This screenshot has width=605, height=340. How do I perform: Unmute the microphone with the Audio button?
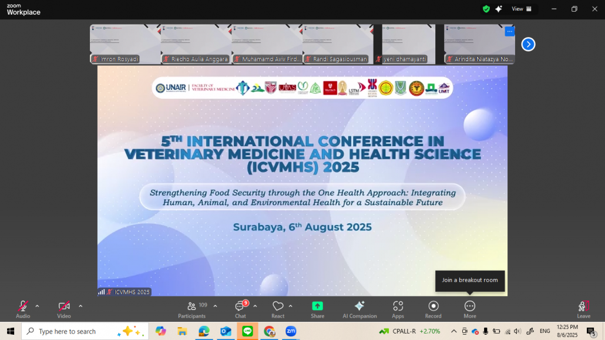(23, 309)
